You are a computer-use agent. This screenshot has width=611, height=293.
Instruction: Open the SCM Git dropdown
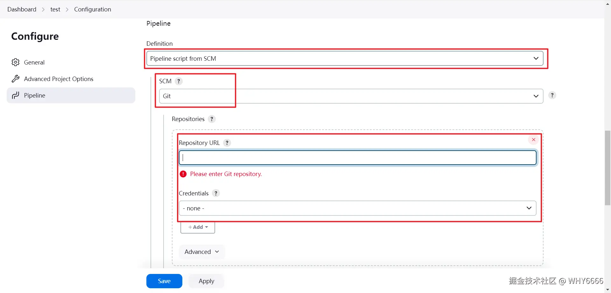(351, 96)
